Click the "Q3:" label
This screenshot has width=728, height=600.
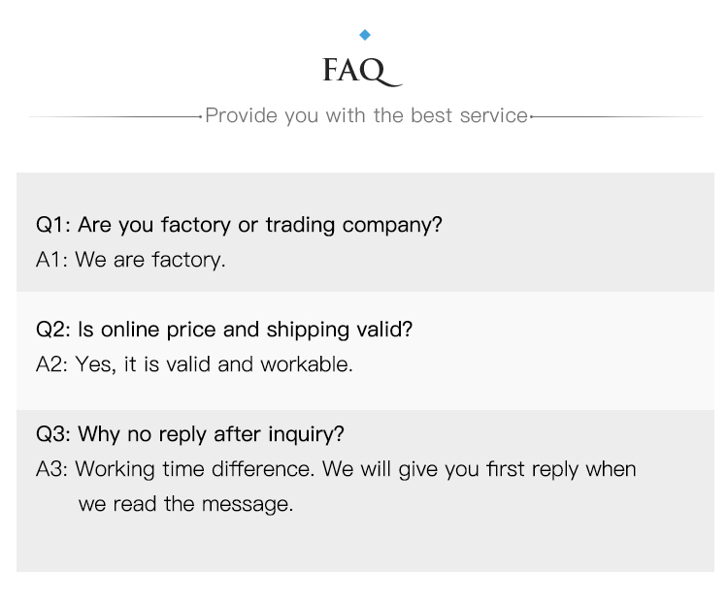point(53,434)
